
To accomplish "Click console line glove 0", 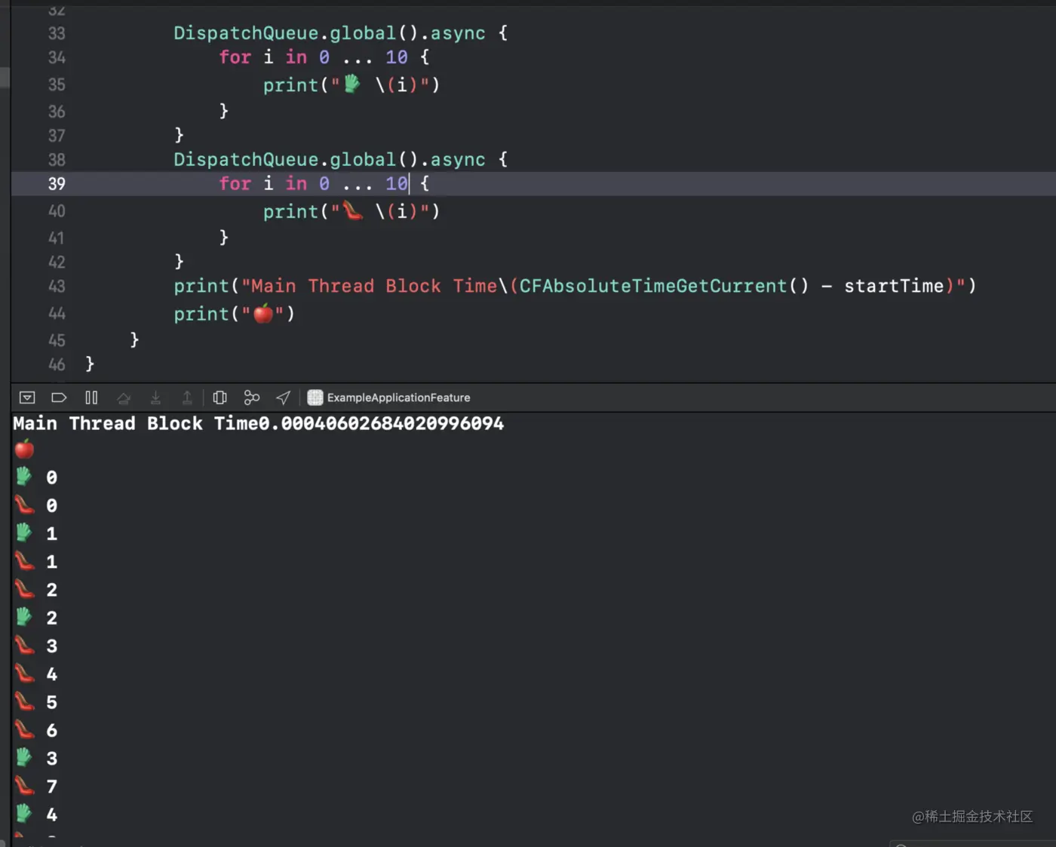I will pyautogui.click(x=36, y=477).
